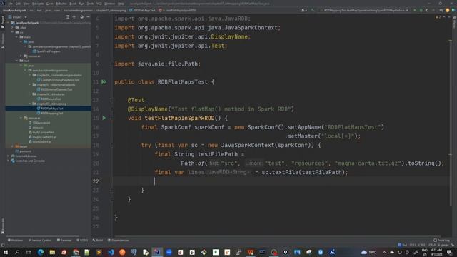Open the File menu

(x=11, y=4)
